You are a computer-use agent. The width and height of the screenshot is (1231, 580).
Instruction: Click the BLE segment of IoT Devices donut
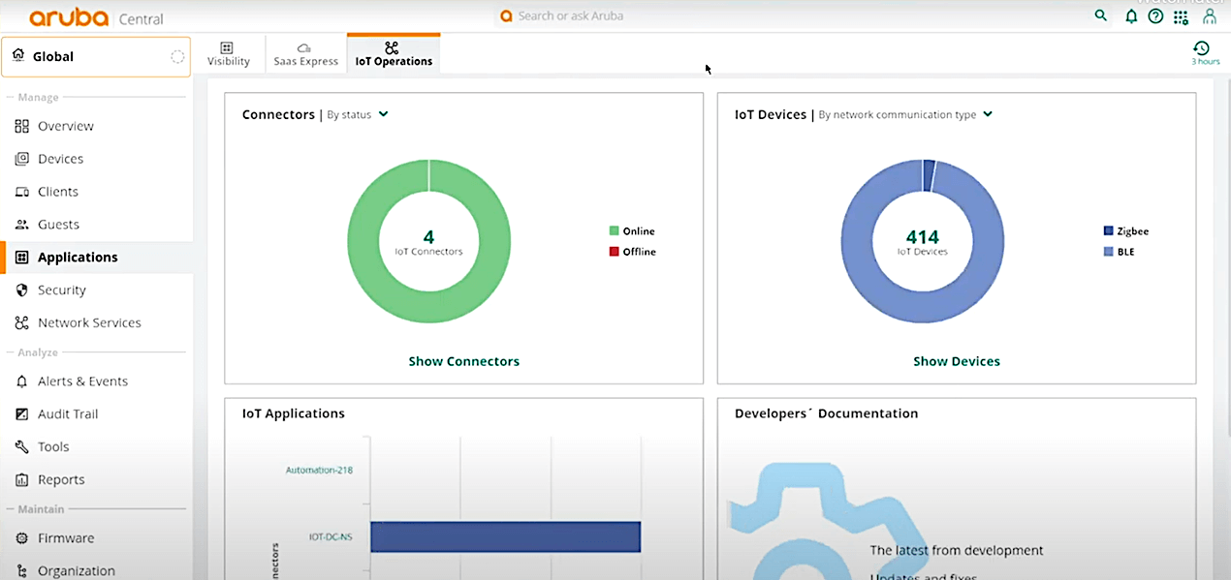(x=857, y=242)
